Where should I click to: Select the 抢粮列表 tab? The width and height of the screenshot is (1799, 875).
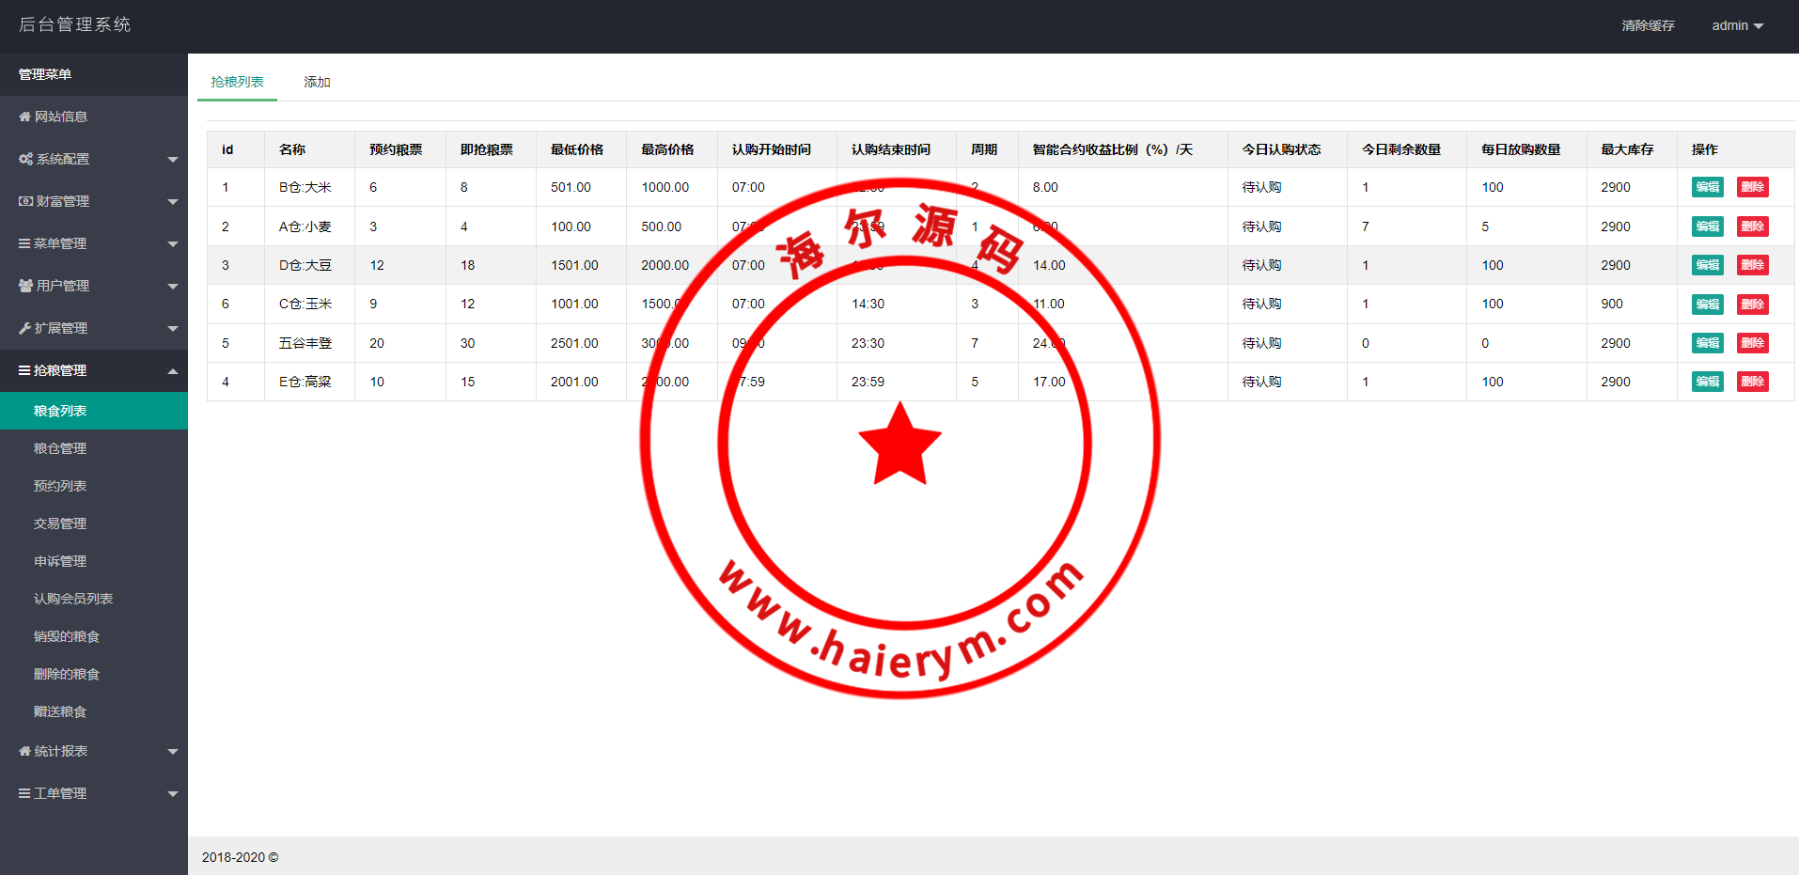tap(237, 82)
